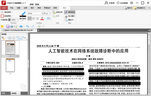Click the scanner icon

(21, 26)
